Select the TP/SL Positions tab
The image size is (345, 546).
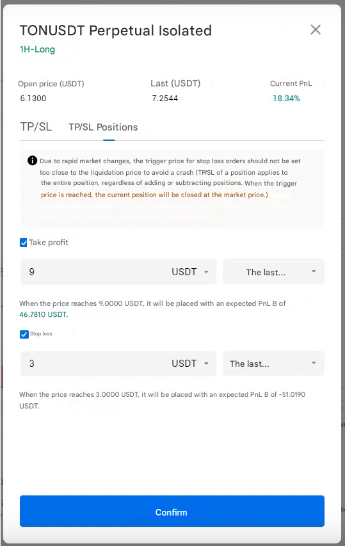click(x=103, y=127)
